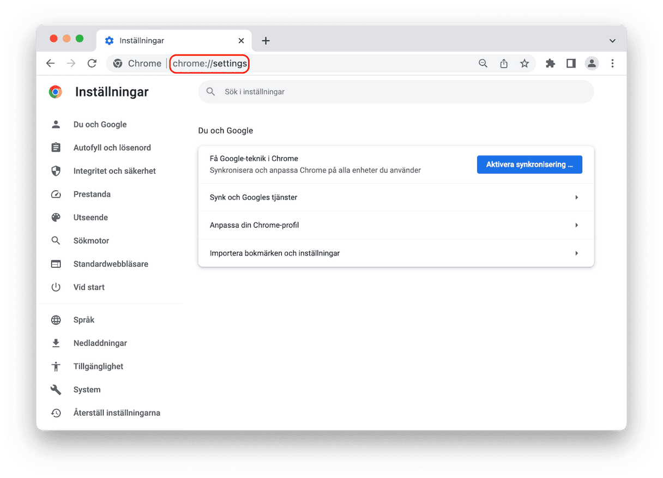
Task: Go to Sökmotor settings
Action: [91, 241]
